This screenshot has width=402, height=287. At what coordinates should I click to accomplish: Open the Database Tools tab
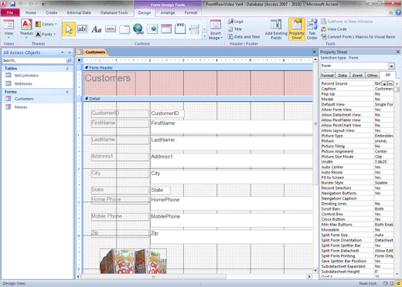(x=114, y=12)
